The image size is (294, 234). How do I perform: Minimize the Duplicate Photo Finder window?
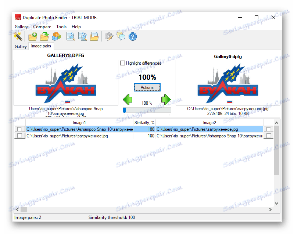pyautogui.click(x=240, y=17)
